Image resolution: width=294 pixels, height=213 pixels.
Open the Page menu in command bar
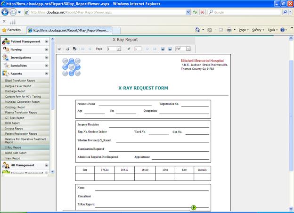(x=244, y=30)
